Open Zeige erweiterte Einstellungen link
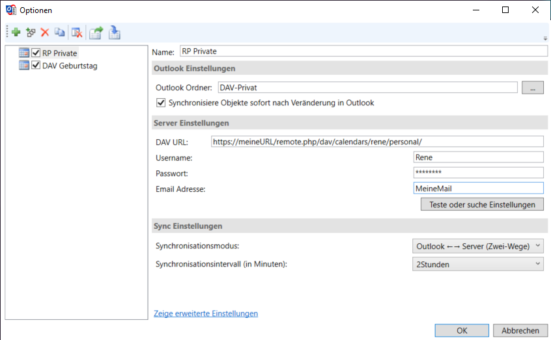 point(206,313)
